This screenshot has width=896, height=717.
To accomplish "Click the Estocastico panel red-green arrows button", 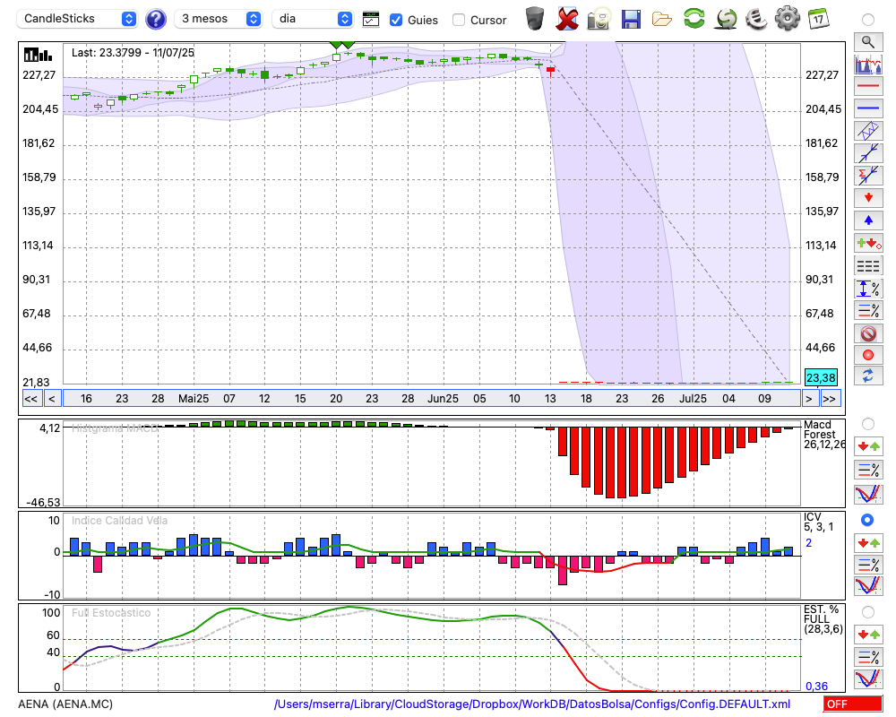I will coord(868,635).
